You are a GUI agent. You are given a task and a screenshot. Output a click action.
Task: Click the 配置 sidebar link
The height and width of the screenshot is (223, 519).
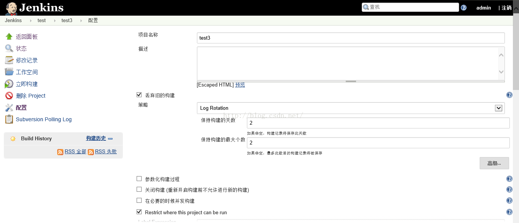pos(21,108)
